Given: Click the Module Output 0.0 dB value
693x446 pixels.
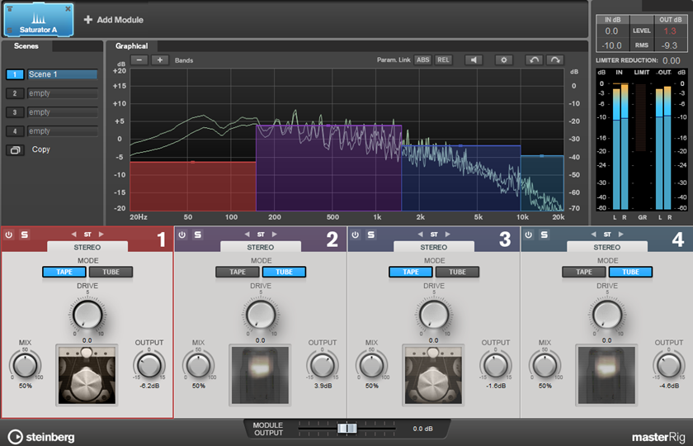Looking at the screenshot, I should coord(423,429).
